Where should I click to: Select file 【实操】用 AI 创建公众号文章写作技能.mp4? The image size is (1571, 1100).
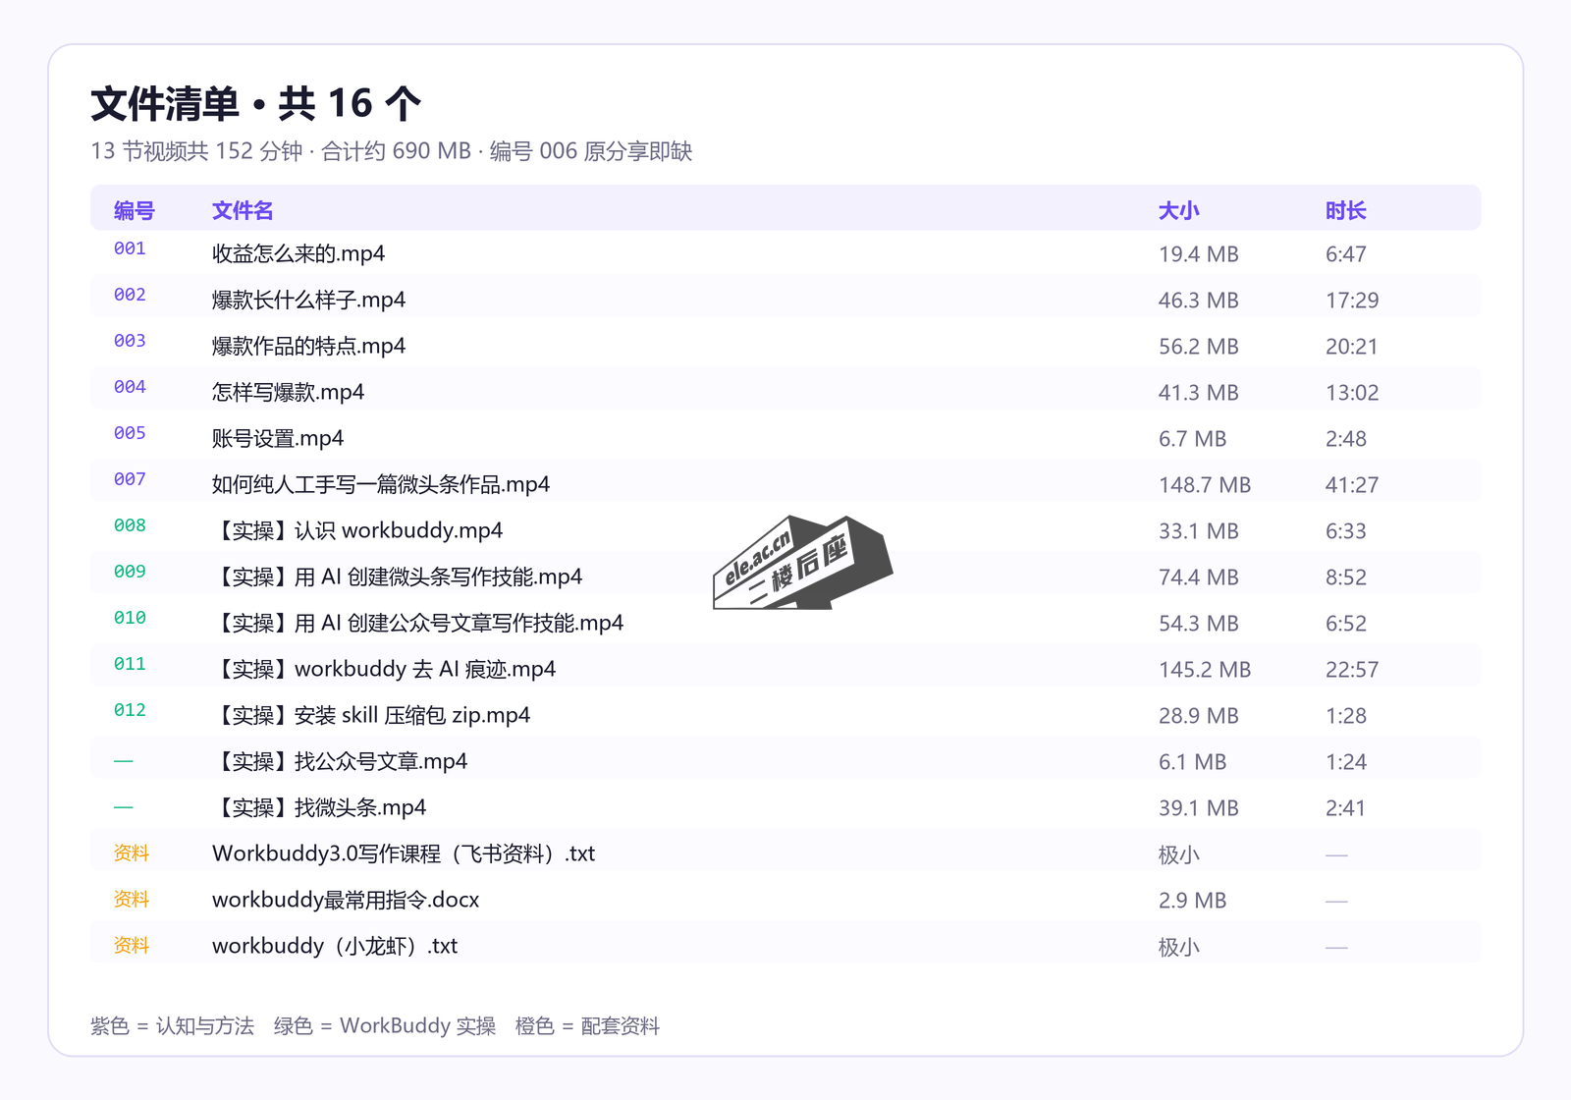pos(418,623)
